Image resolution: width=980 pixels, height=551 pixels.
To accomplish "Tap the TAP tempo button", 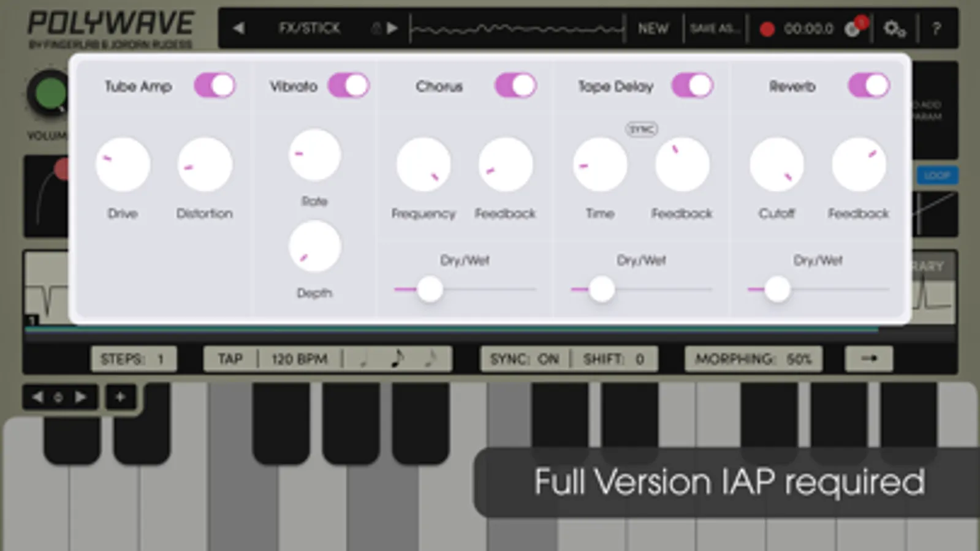I will pyautogui.click(x=230, y=359).
